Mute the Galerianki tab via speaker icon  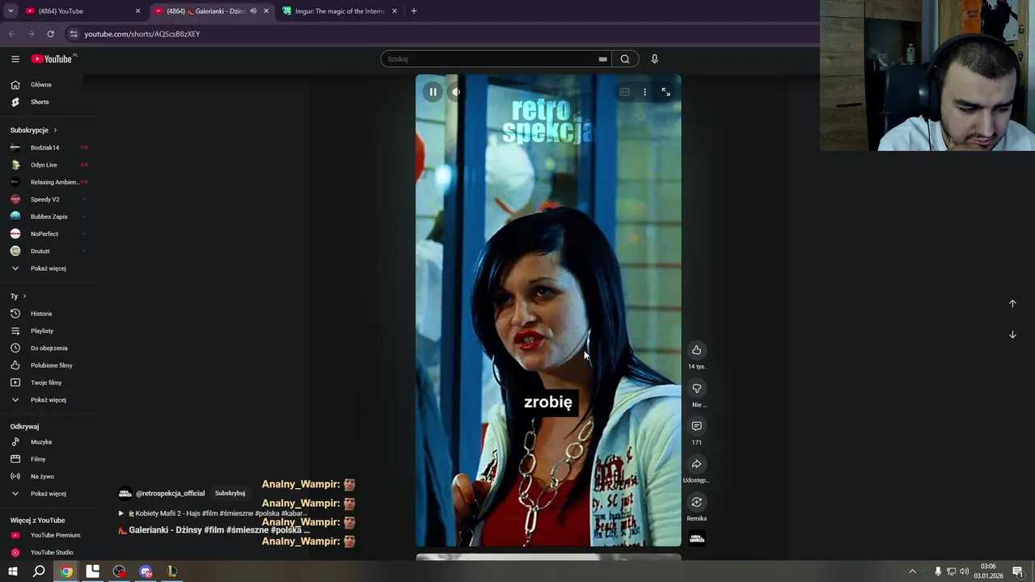253,11
